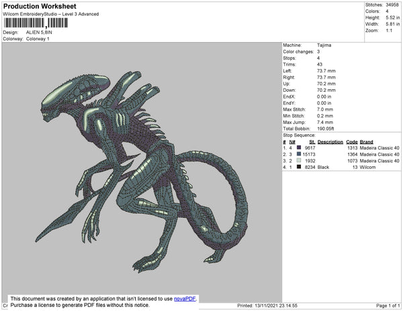Click the Total Bobbin value '190.05ft'
This screenshot has width=403, height=311.
click(326, 129)
